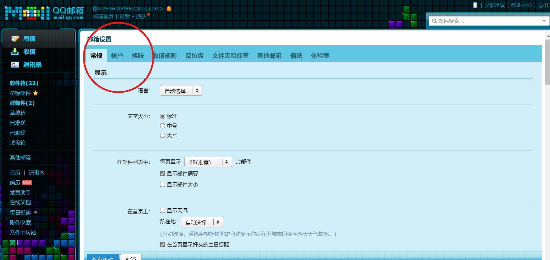Select the 中号 text size radio button
This screenshot has width=550, height=260.
(163, 126)
